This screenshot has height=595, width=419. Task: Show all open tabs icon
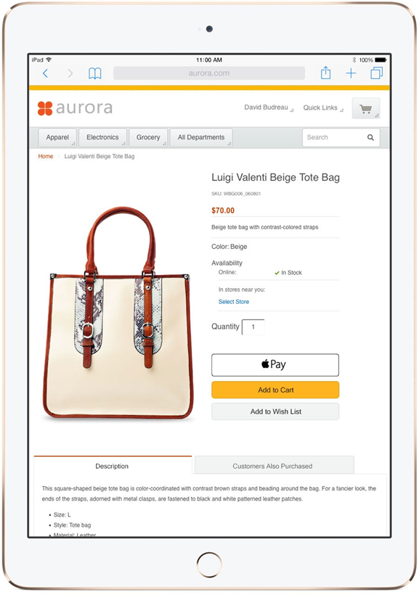376,73
